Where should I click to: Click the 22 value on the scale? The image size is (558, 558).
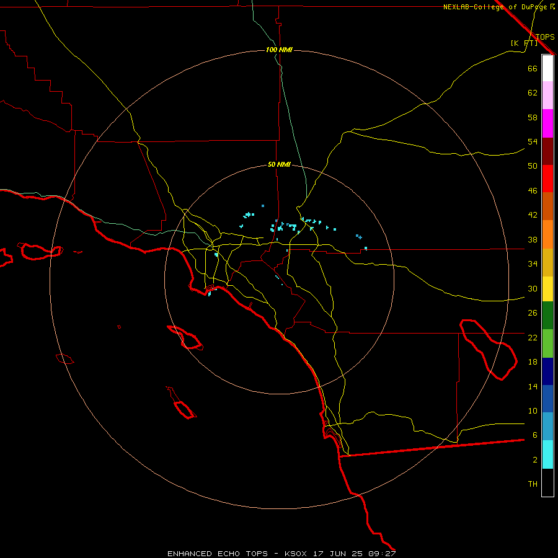point(533,337)
